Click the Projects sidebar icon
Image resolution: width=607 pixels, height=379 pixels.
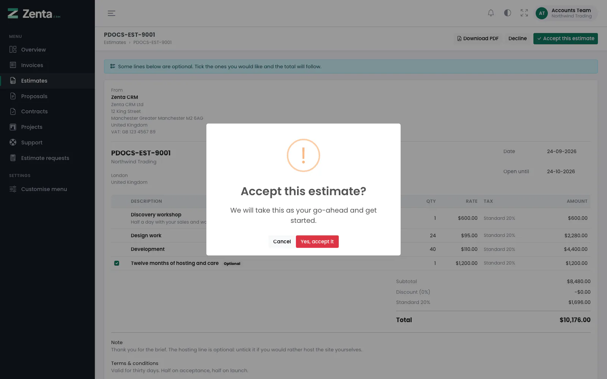13,127
